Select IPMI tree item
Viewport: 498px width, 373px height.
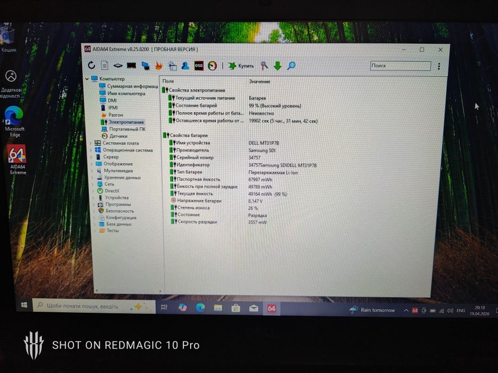click(109, 108)
